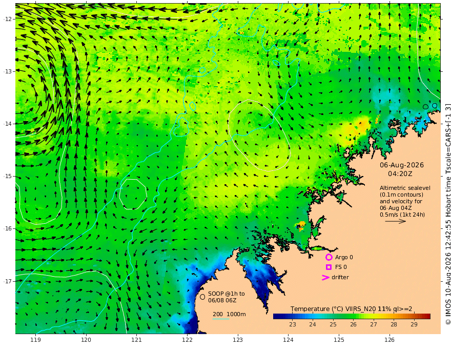This screenshot has height=349, width=451.
Task: Click the dark red 29 degree end of colorbar
Action: point(428,317)
